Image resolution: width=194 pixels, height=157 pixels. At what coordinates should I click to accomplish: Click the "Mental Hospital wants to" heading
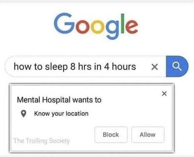point(59,100)
